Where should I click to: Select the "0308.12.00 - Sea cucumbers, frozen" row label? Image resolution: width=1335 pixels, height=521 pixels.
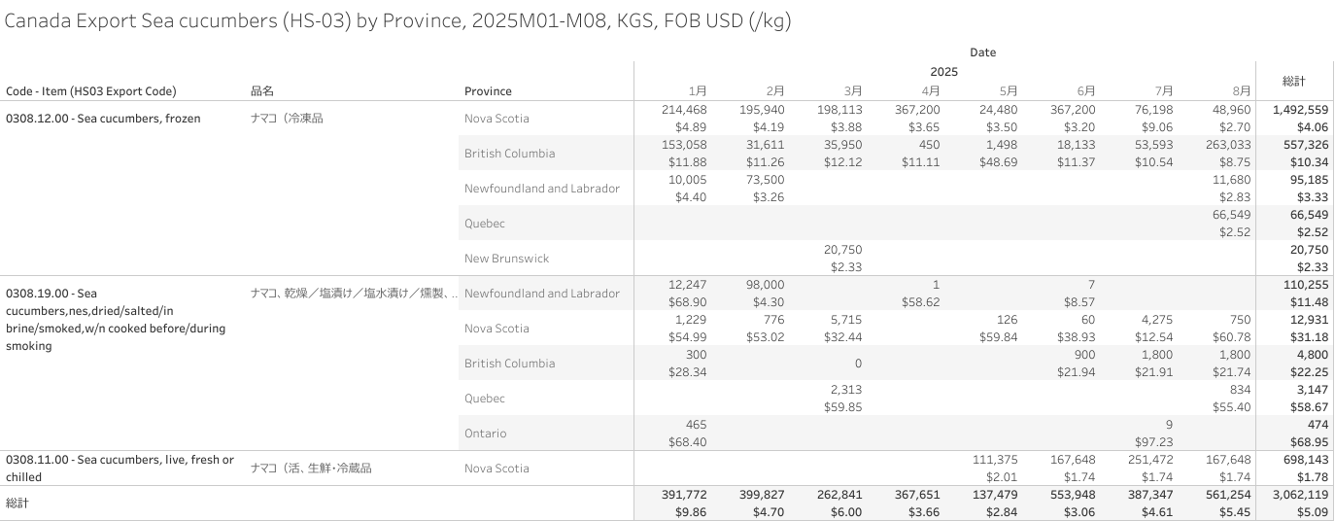coord(103,119)
